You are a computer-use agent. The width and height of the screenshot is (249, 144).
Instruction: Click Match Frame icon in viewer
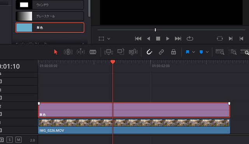220,38
